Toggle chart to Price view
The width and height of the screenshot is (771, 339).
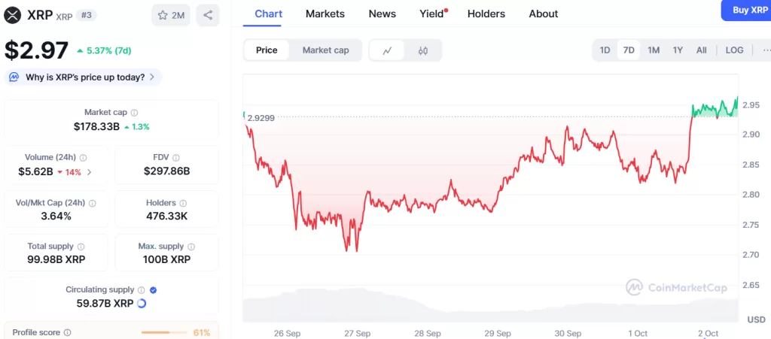tap(267, 50)
